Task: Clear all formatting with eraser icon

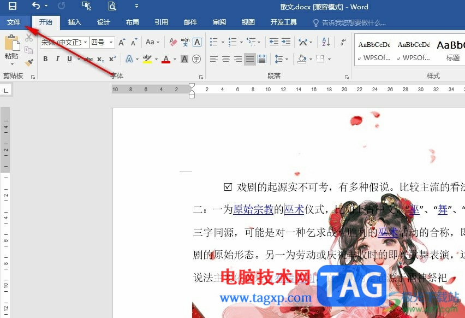Action: [x=173, y=42]
